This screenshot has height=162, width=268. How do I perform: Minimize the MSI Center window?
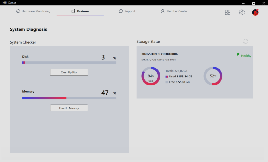tap(243, 3)
